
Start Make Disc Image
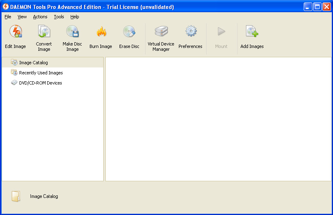(x=72, y=38)
